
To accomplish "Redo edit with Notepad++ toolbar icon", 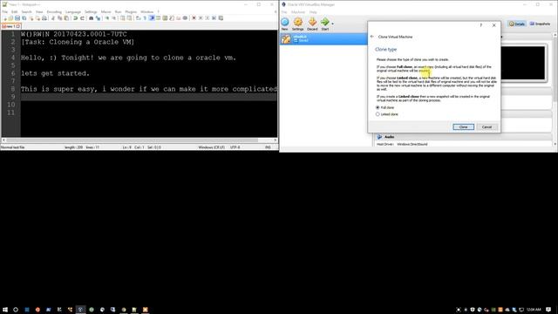I will 82,17.
